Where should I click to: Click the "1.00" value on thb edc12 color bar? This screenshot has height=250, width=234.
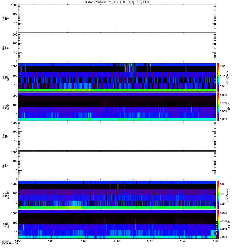(x=222, y=66)
